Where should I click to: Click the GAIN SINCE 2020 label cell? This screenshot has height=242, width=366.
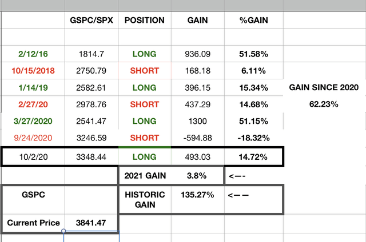click(324, 87)
